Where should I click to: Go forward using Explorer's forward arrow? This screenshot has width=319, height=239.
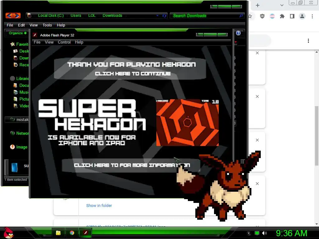point(17,16)
